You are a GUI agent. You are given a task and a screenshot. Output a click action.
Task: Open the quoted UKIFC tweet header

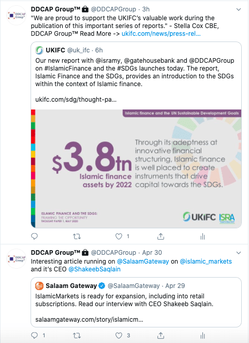coord(69,50)
